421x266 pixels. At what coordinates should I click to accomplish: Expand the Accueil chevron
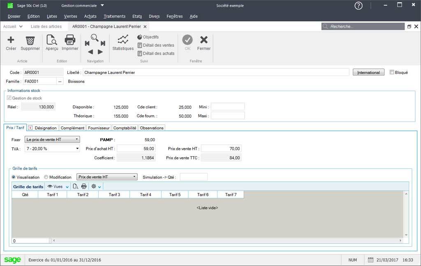(x=21, y=27)
